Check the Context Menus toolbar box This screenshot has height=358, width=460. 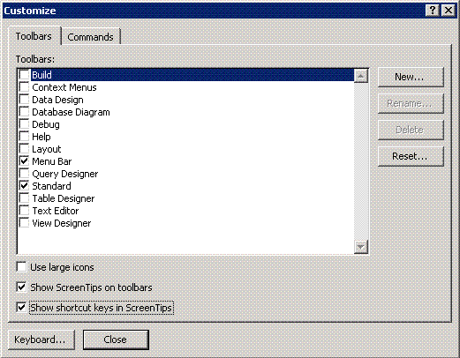tap(24, 87)
